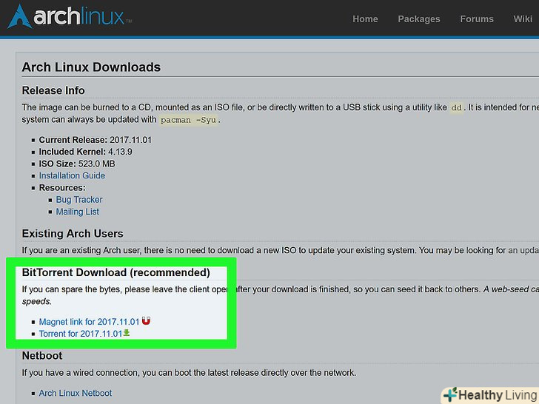The height and width of the screenshot is (404, 539).
Task: Open the Forums navigation item
Action: [x=477, y=19]
